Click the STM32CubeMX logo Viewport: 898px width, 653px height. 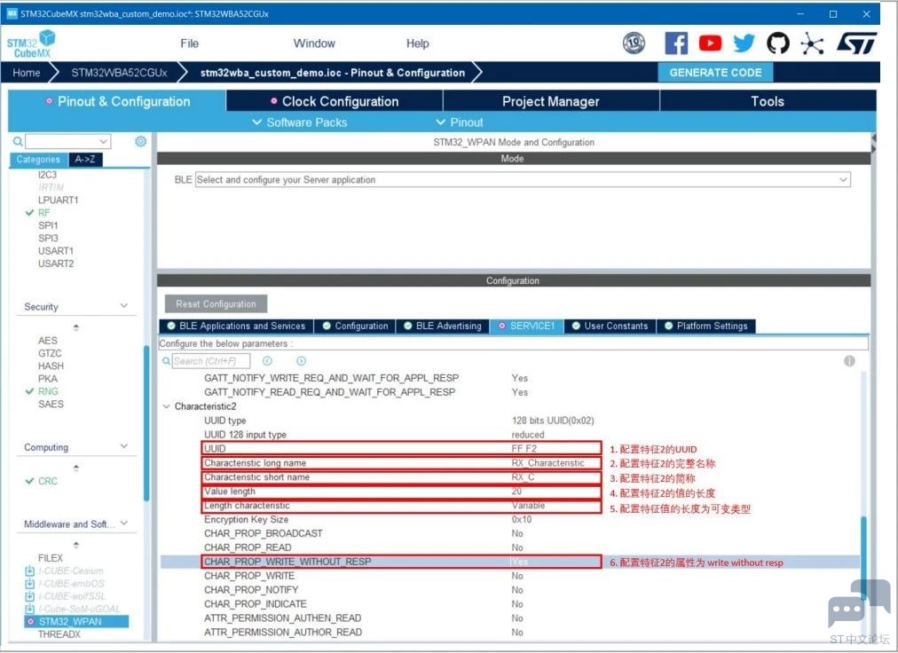(31, 43)
